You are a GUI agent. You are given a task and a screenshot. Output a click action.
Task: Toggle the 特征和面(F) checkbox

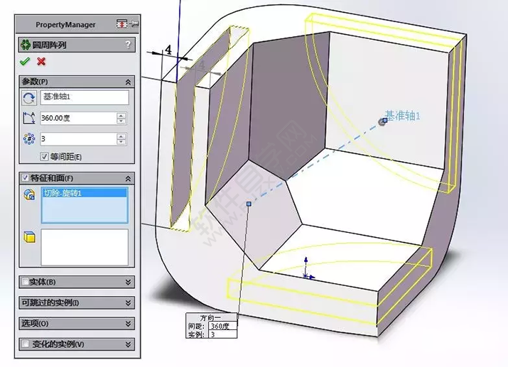tap(25, 177)
